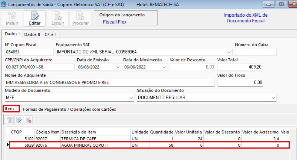This screenshot has height=160, width=297.
Task: Click the Excluir toolbar button
Action: coord(58,18)
